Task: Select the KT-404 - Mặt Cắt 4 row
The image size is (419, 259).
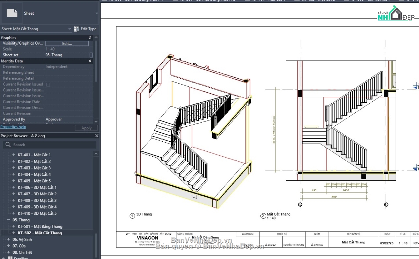Action: 34,174
